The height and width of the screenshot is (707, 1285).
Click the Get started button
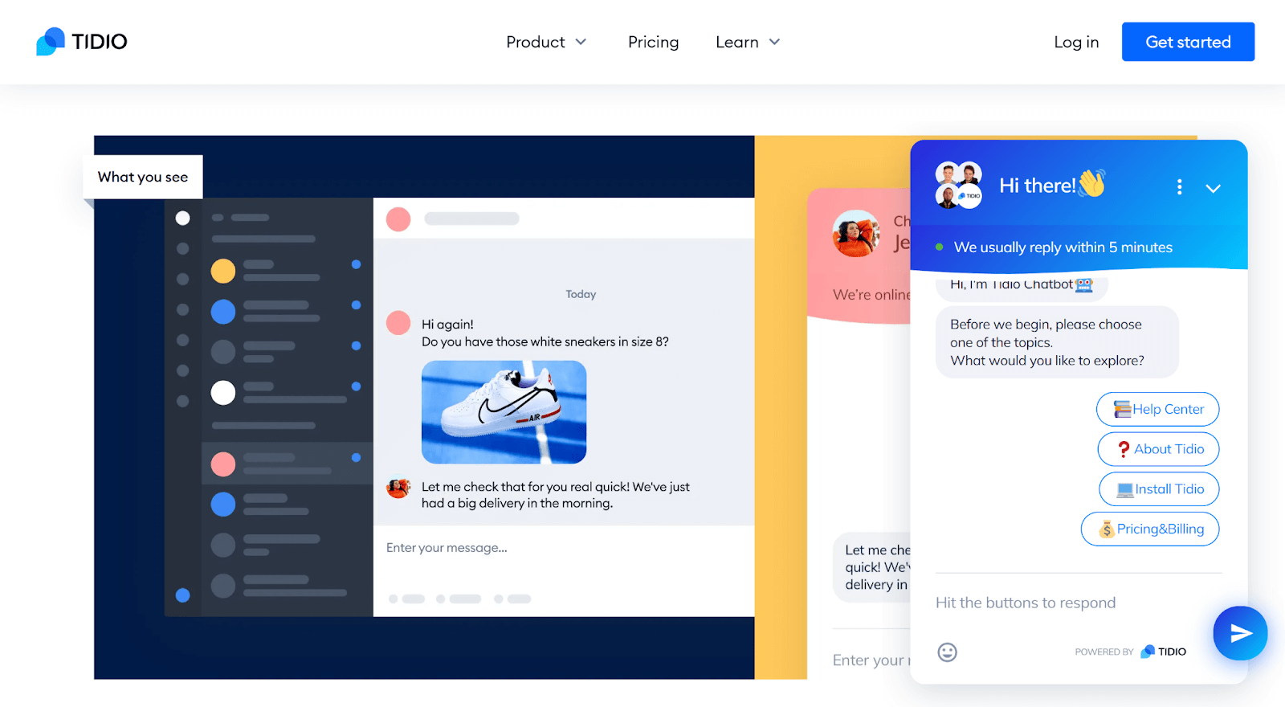(1188, 42)
